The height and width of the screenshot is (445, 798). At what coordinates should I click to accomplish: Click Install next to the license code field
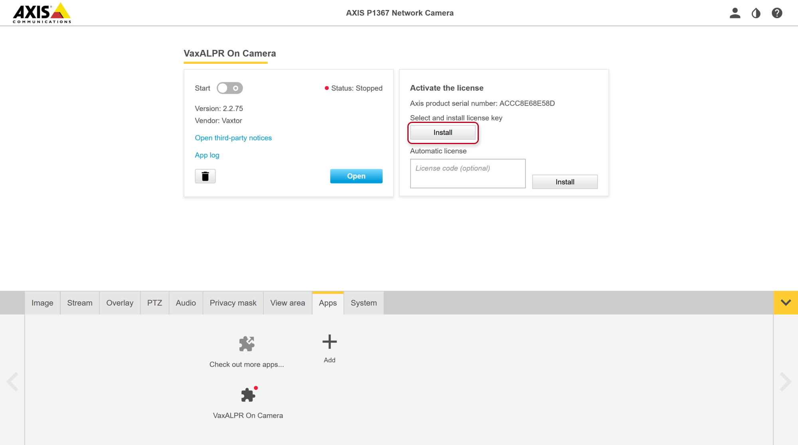tap(565, 182)
